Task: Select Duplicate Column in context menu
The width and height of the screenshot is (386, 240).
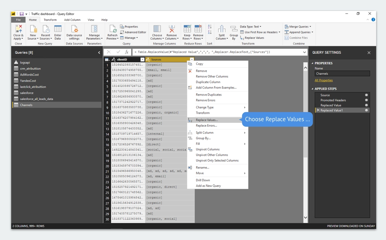Action: tap(218, 82)
